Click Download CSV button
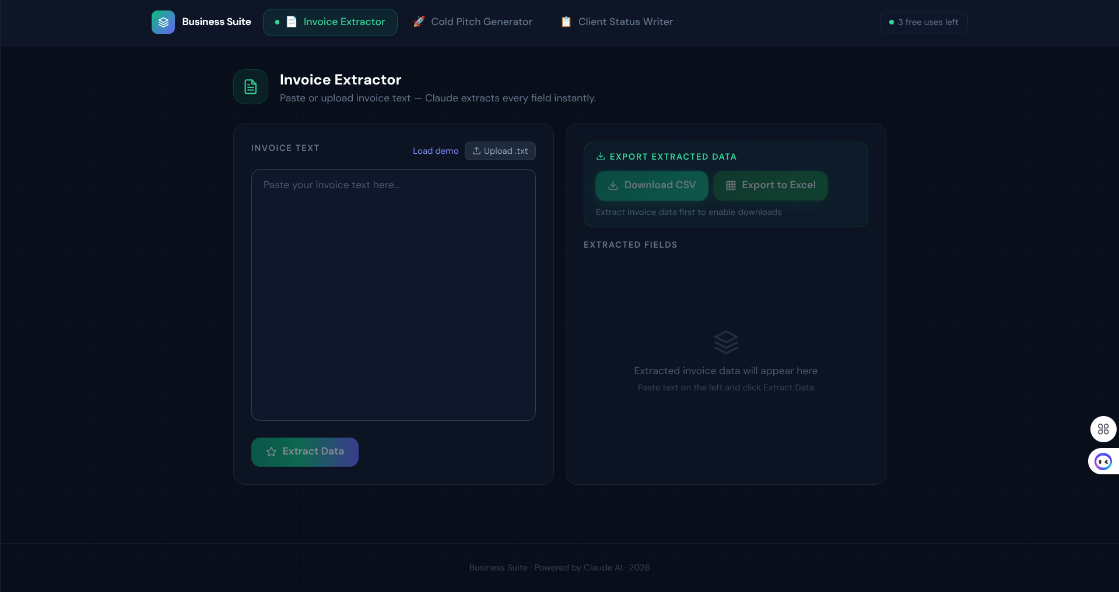1119x592 pixels. point(652,185)
